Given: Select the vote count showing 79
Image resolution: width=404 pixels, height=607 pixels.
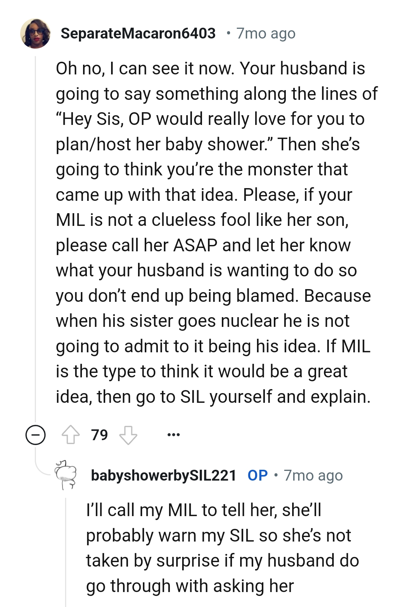Looking at the screenshot, I should point(99,435).
